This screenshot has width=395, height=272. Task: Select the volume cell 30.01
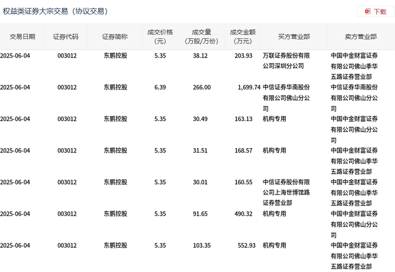pyautogui.click(x=200, y=182)
